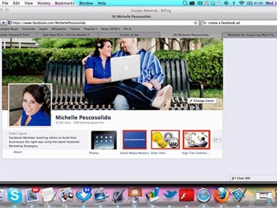Screen dimensions: 277x208
Task: Open the Photos thumbnail
Action: [104, 140]
